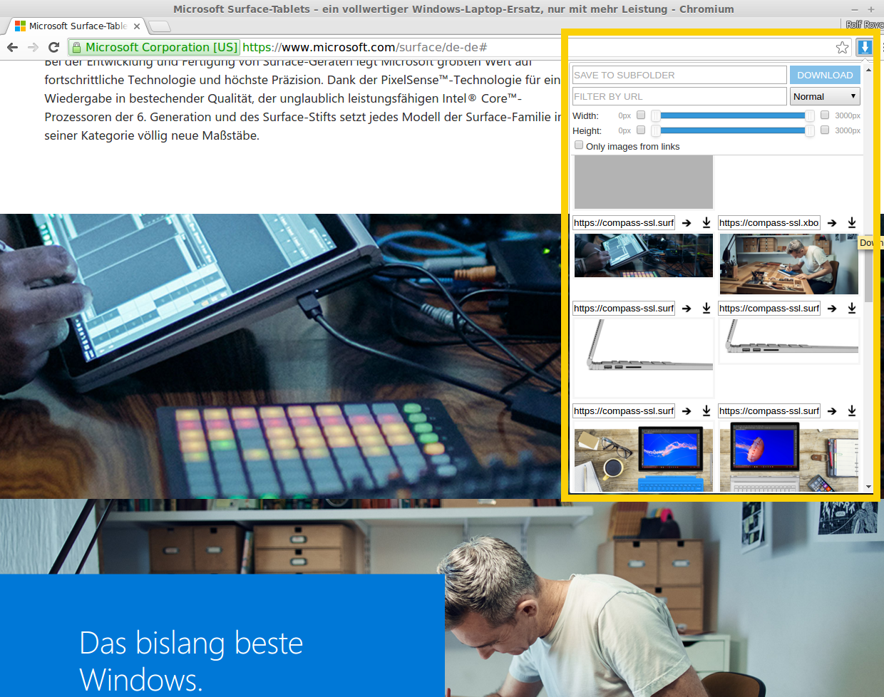Bookmark this page with the star icon
Image resolution: width=884 pixels, height=697 pixels.
842,47
